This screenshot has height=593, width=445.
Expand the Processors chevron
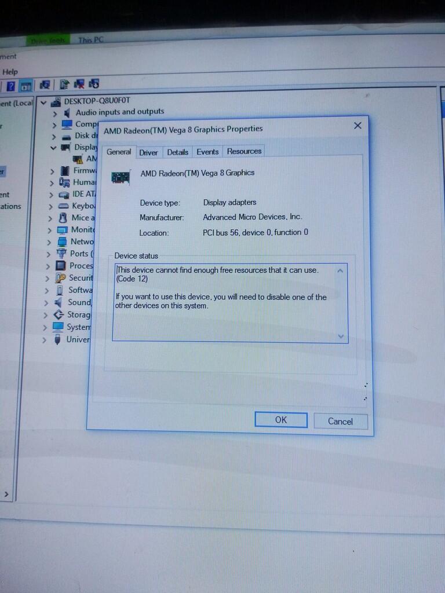point(48,266)
